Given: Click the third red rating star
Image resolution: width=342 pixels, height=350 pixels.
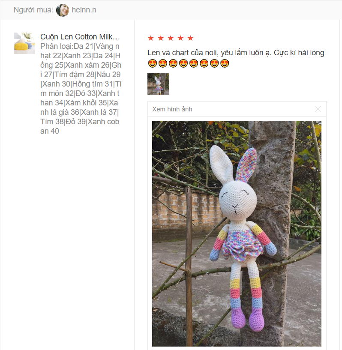Looking at the screenshot, I should click(171, 38).
